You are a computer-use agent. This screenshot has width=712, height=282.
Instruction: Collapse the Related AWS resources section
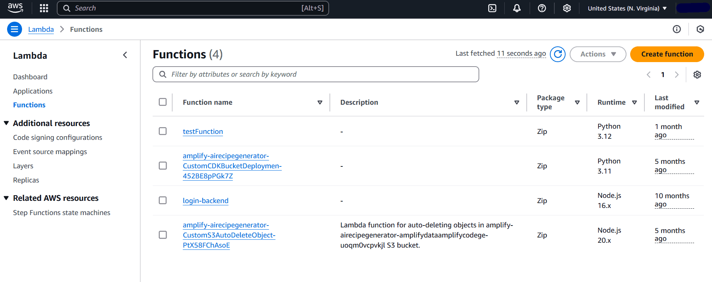[6, 198]
